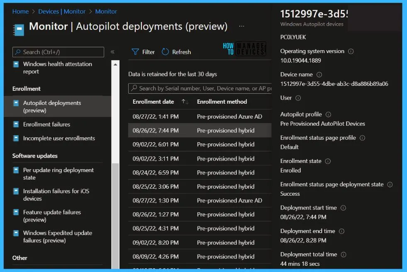407x272 pixels.
Task: Select the 08/27/22, 1:30 PM deployment row
Action: (200, 200)
